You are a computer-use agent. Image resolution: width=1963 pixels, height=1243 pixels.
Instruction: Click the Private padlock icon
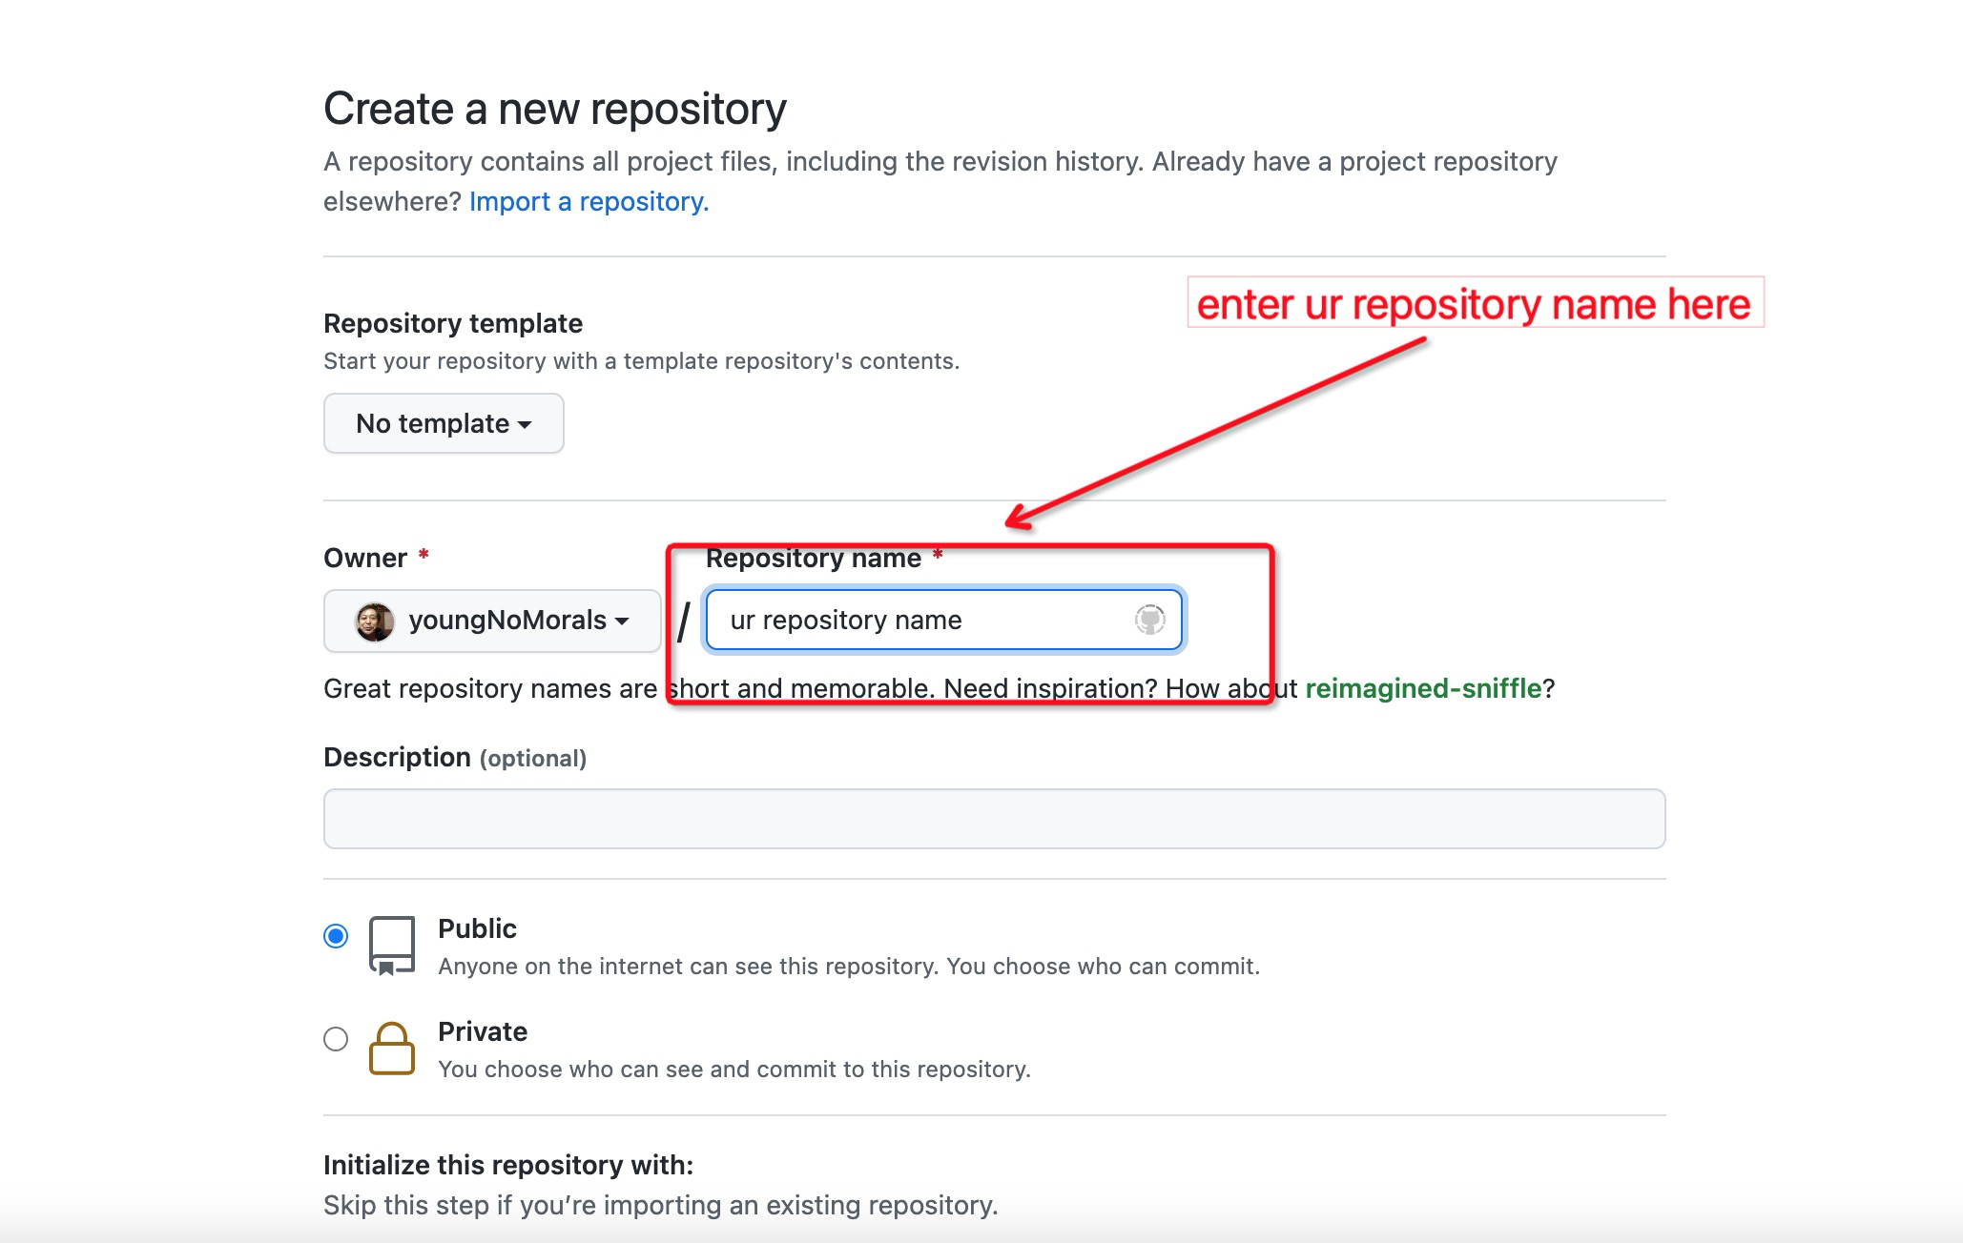tap(391, 1049)
